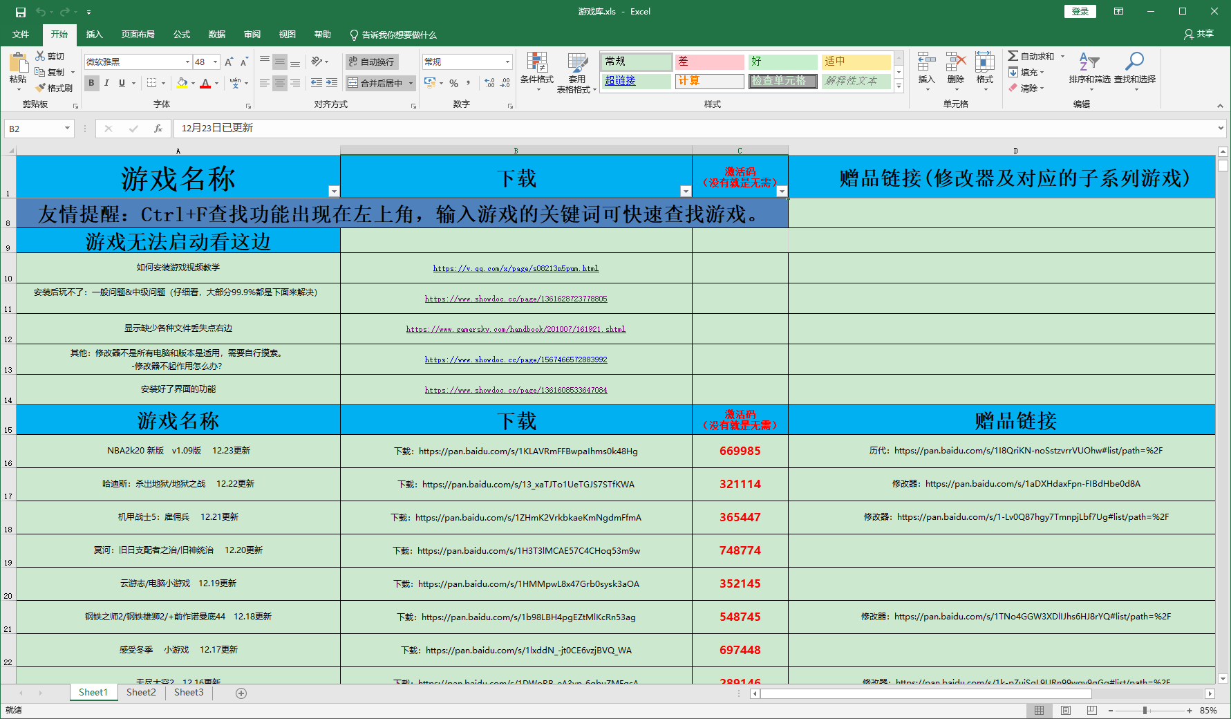Decrease font size with smaller A icon

pyautogui.click(x=243, y=62)
